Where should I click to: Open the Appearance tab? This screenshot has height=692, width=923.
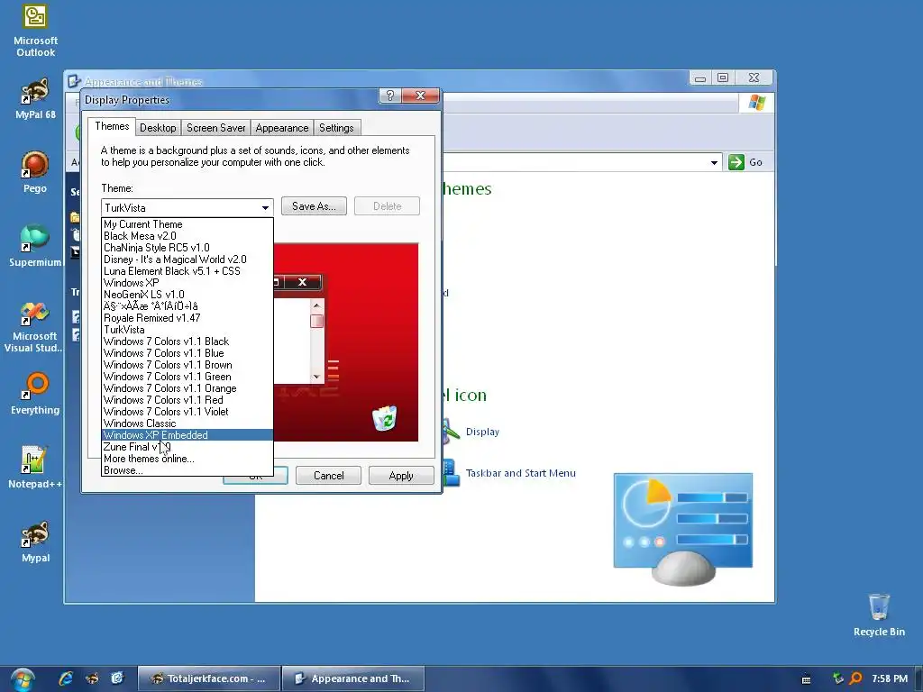pos(282,128)
